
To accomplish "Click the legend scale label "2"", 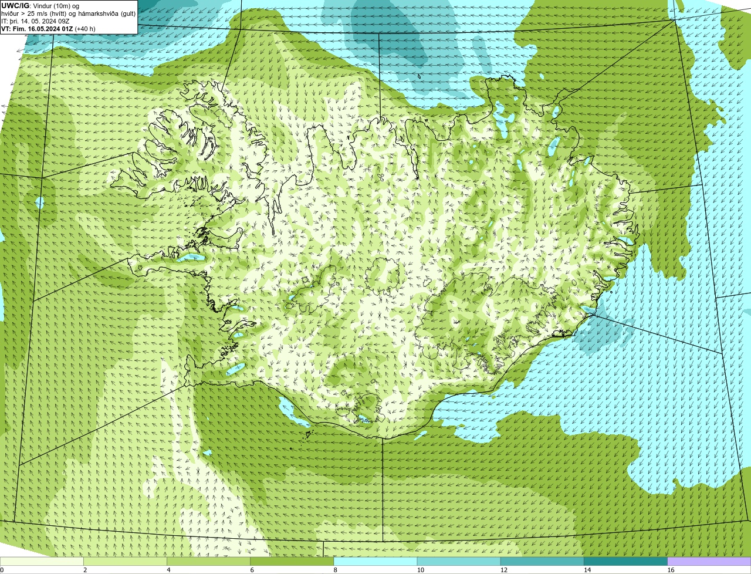I will (x=85, y=570).
